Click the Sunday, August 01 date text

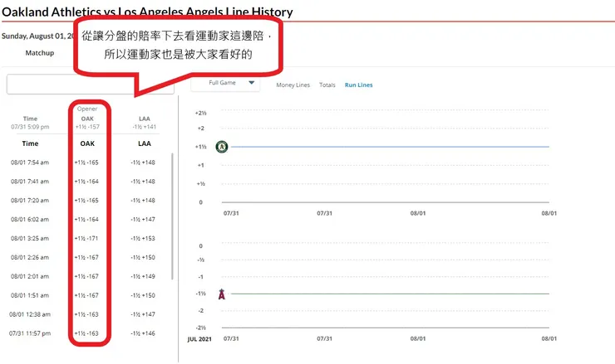click(37, 36)
